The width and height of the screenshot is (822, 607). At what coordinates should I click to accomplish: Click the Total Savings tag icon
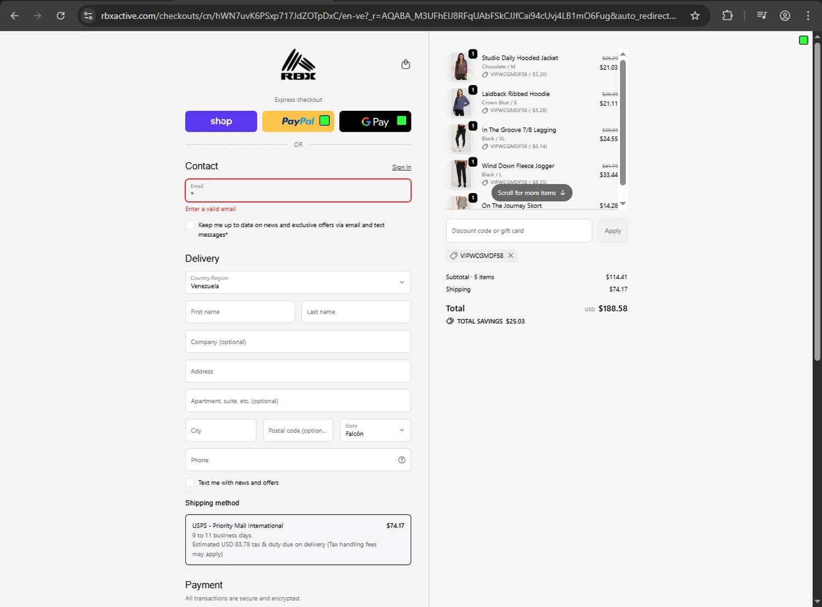pos(450,321)
